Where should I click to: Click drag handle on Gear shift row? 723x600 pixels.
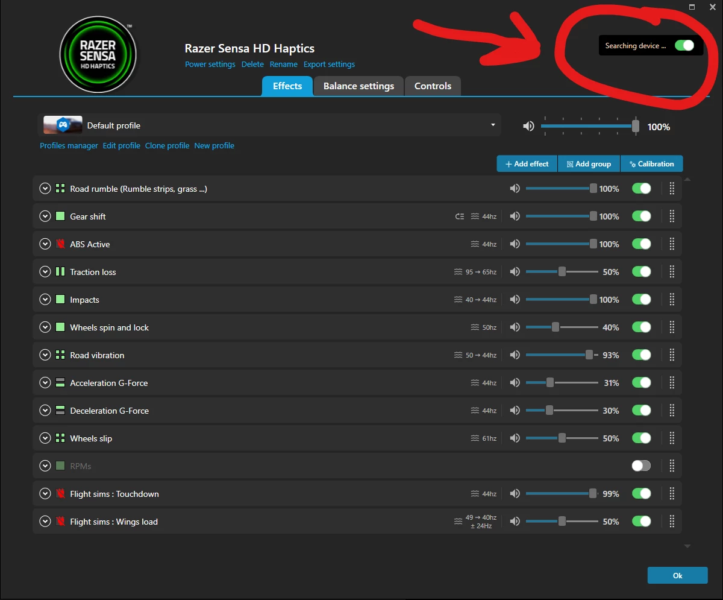672,216
